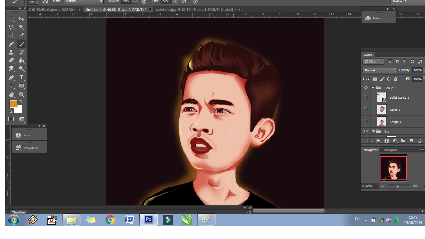
Task: Show the Shape 1 layer
Action: 366,121
